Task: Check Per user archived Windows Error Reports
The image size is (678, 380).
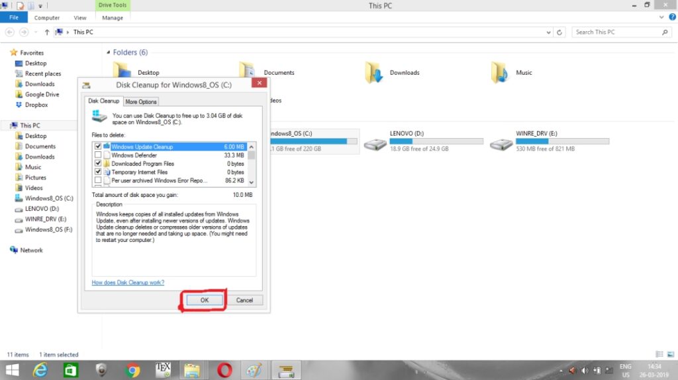Action: tap(98, 180)
